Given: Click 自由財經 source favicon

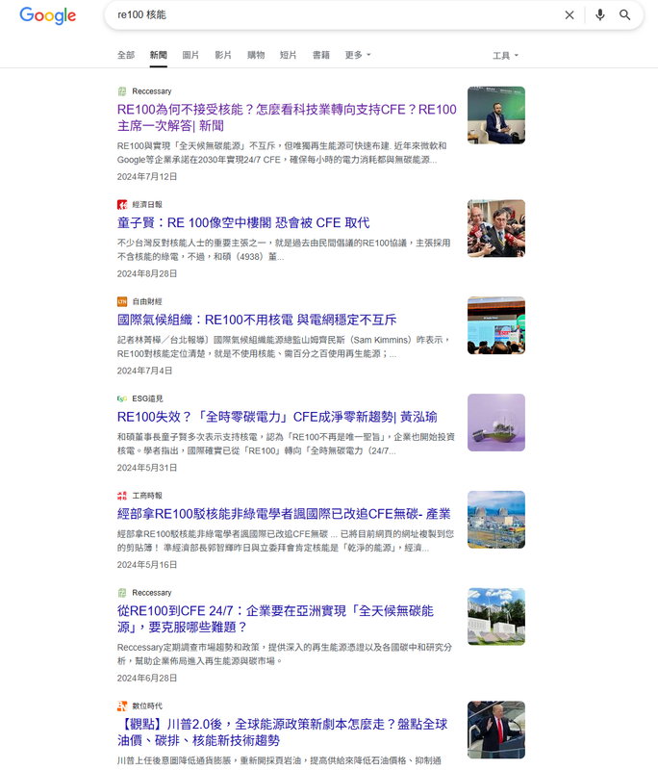Looking at the screenshot, I should [x=122, y=301].
